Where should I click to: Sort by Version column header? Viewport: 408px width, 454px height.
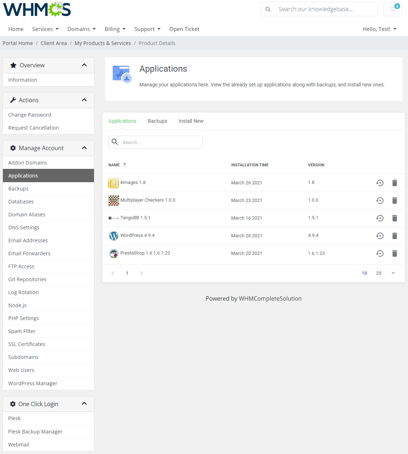316,165
